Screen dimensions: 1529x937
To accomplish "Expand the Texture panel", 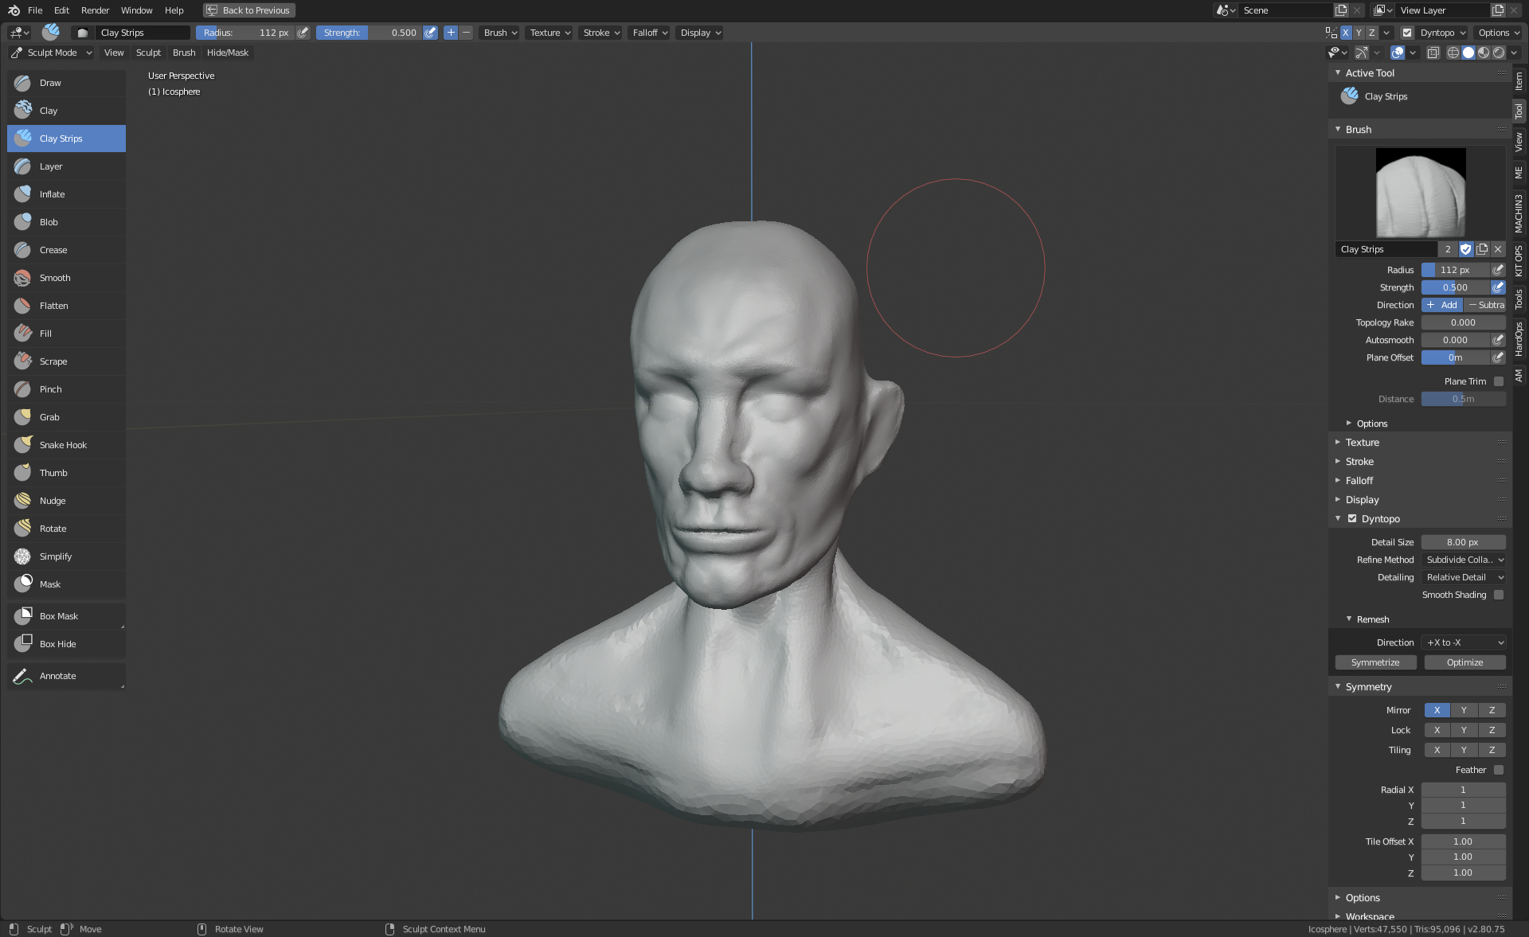I will 1362,443.
